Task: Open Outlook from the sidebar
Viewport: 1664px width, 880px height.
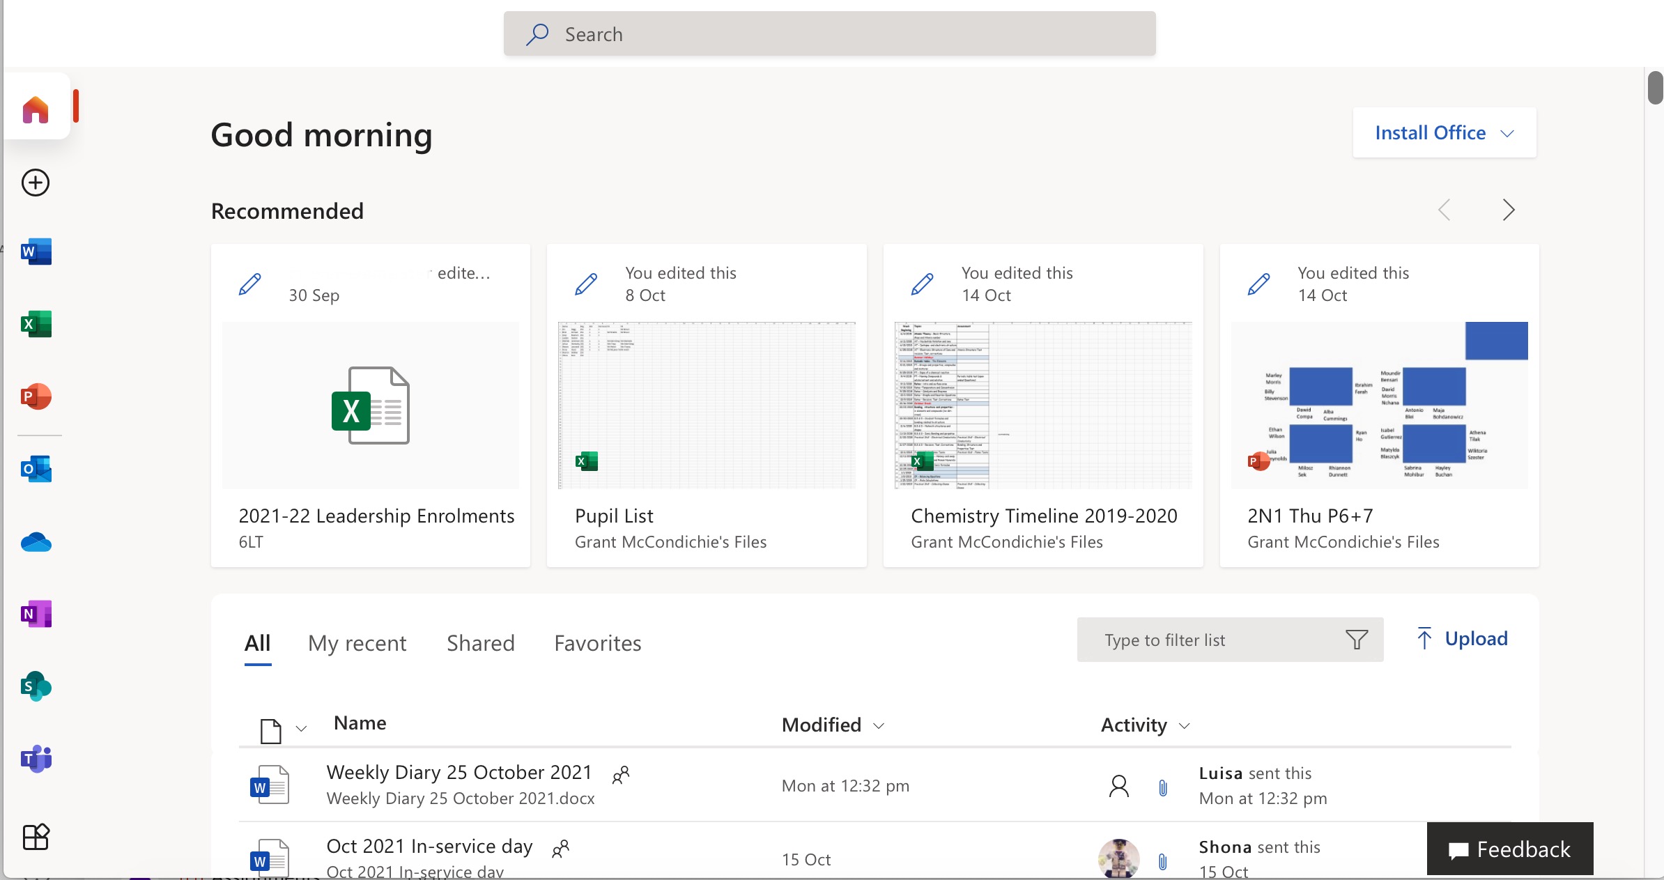Action: (36, 469)
